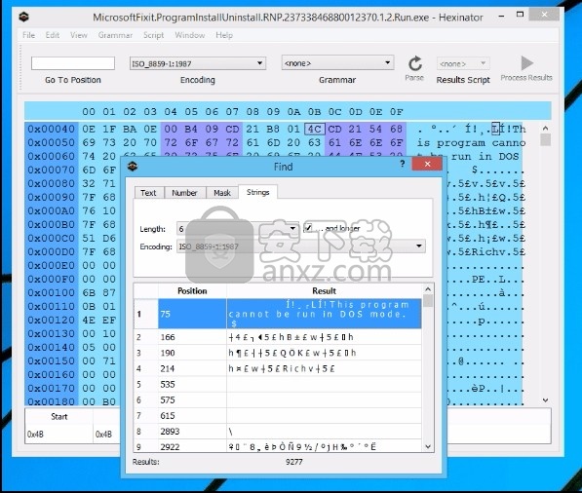This screenshot has height=493, width=582.
Task: Click hex row address 0x000D0
Action: (x=52, y=252)
